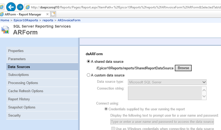Click the browser back arrow button
The image size is (221, 130).
click(x=11, y=7)
